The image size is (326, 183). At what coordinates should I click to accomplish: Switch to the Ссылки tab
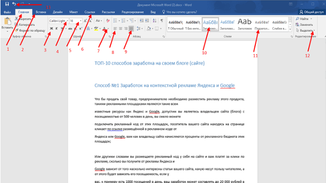click(89, 12)
